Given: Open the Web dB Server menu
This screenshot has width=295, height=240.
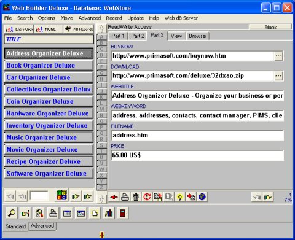Looking at the screenshot, I should [x=181, y=18].
